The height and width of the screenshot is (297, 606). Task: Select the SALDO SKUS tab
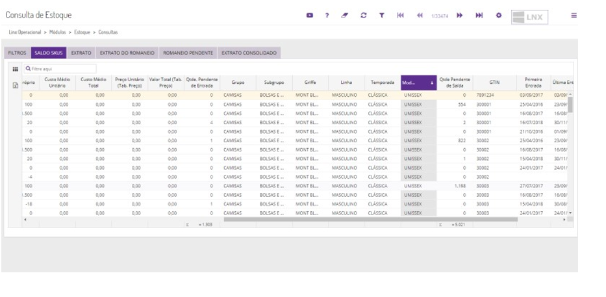pyautogui.click(x=49, y=53)
